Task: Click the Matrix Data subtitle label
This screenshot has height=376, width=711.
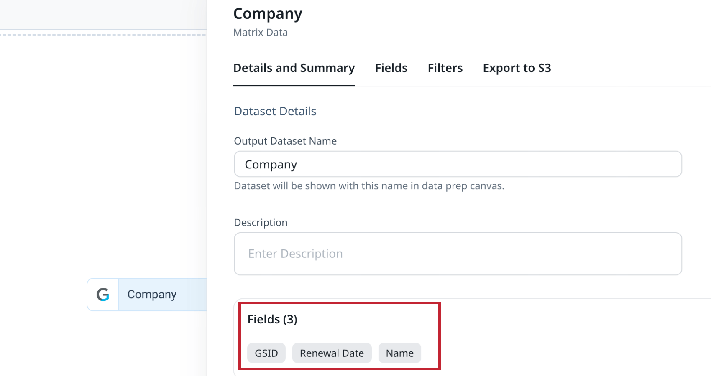Action: tap(260, 32)
